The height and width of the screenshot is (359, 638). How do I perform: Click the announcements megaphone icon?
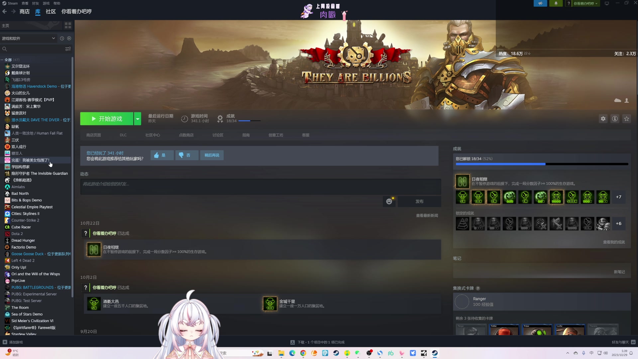click(540, 3)
